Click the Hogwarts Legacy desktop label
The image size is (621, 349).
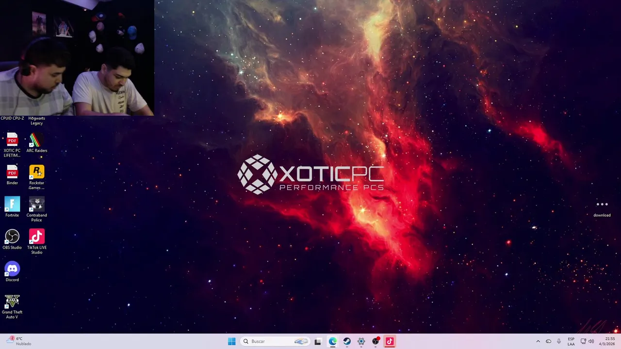[x=36, y=121]
